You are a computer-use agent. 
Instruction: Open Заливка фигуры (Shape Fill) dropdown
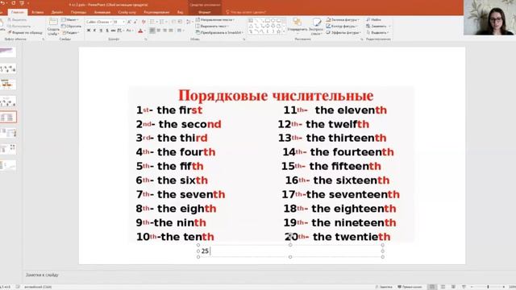tap(343, 19)
